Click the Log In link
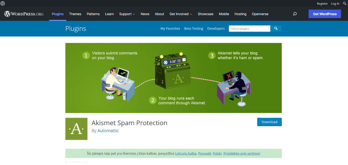This screenshot has width=348, height=165. [x=335, y=3]
